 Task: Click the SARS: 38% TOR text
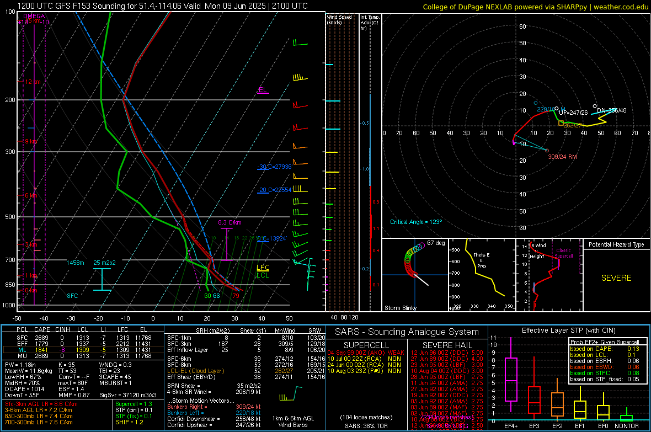point(366,426)
